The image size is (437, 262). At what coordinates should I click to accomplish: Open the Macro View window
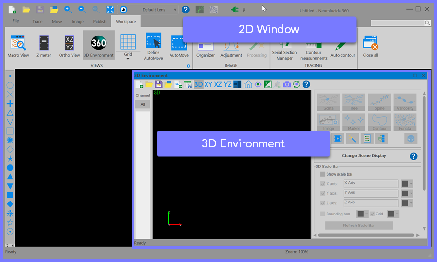coord(18,46)
